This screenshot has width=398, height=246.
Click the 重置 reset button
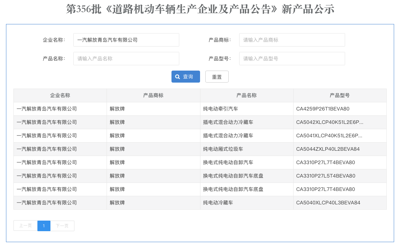pyautogui.click(x=217, y=77)
